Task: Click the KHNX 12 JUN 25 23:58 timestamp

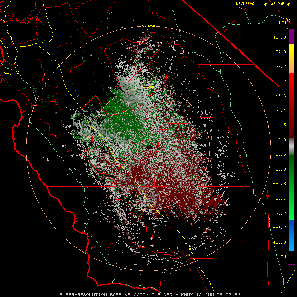Action: tap(211, 295)
